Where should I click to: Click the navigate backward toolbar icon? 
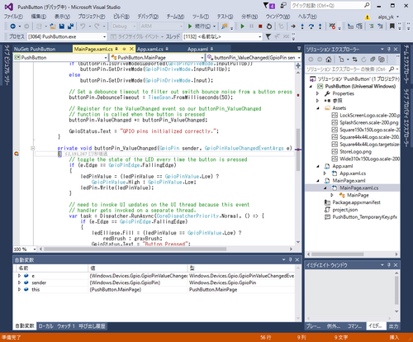[12, 26]
